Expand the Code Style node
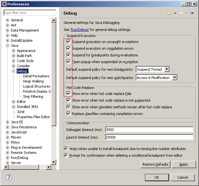Image resolution: width=199 pixels, height=186 pixels. 13,61
